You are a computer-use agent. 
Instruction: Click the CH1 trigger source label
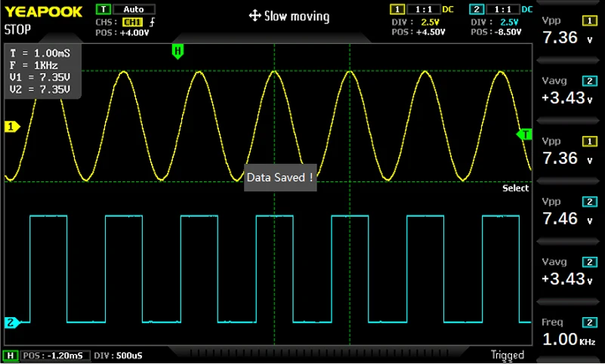pyautogui.click(x=132, y=23)
